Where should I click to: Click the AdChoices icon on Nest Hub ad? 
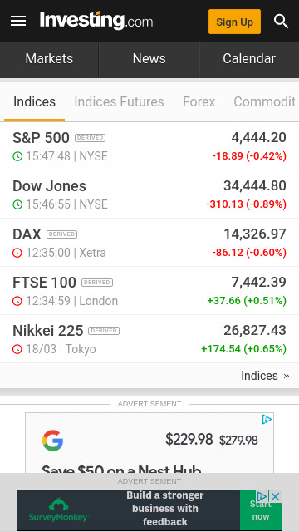(x=267, y=419)
